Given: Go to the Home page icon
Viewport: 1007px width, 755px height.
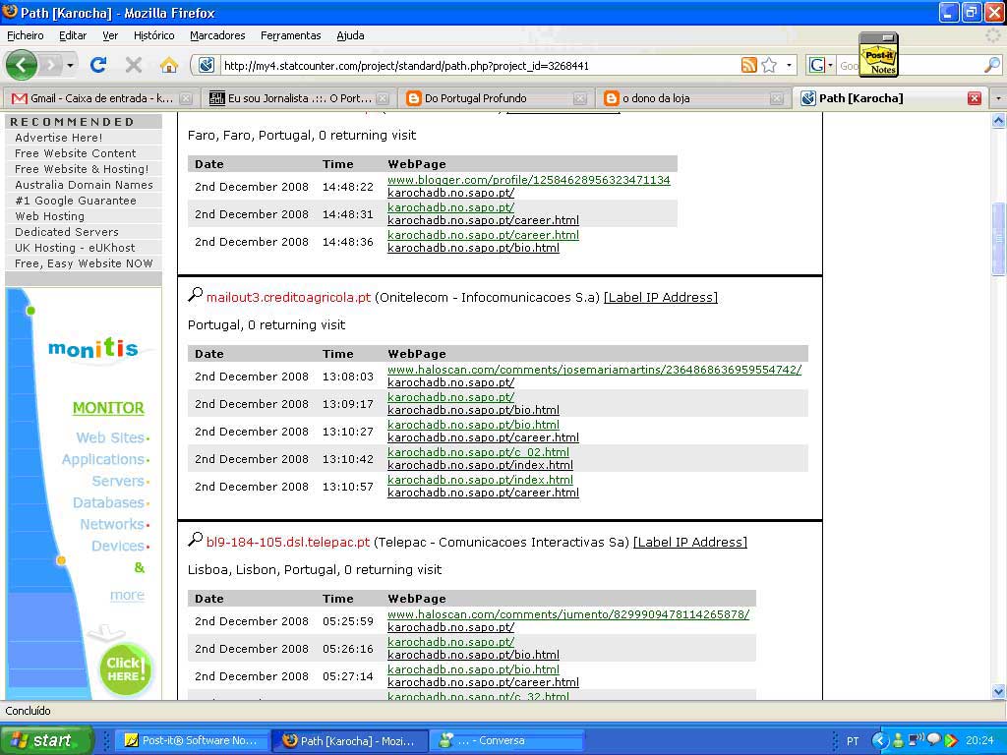Looking at the screenshot, I should coord(169,65).
